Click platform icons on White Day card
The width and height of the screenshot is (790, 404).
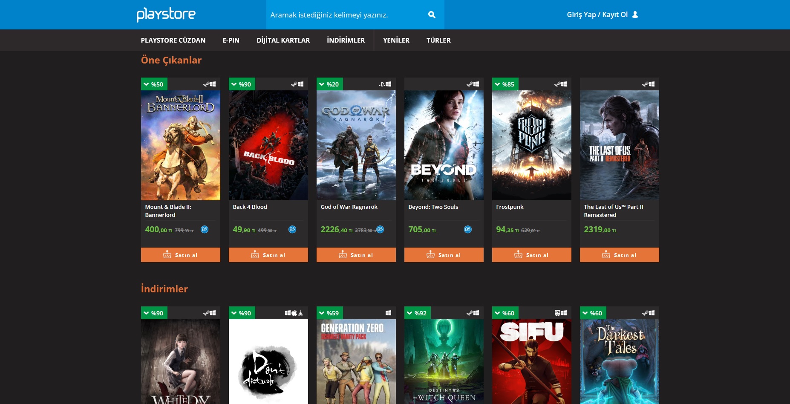(x=209, y=313)
